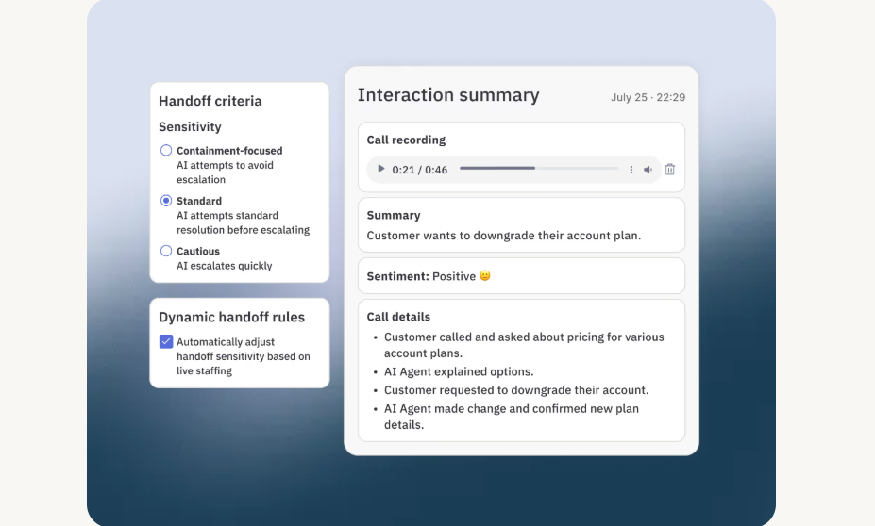Screen dimensions: 875x526
Task: Click the Handoff criteria title
Action: [210, 101]
